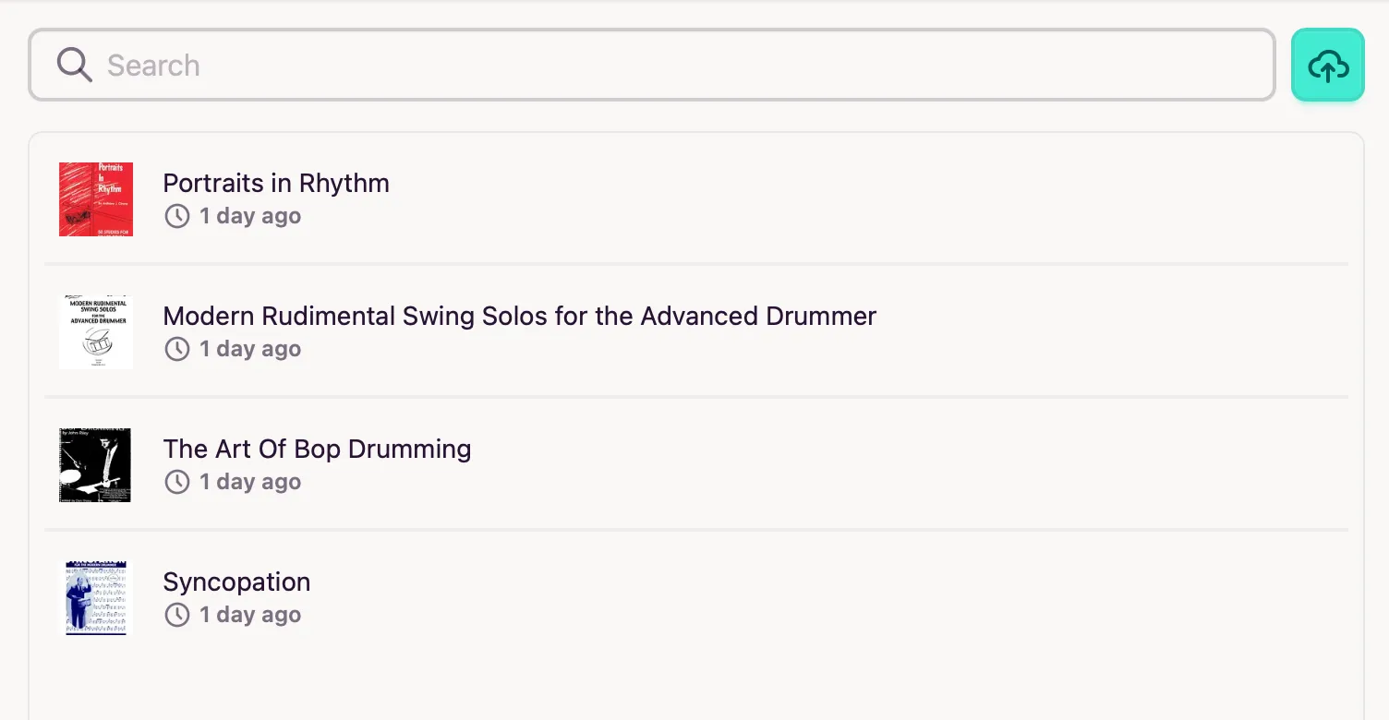Click the clock icon under Syncopation
The height and width of the screenshot is (720, 1389).
pyautogui.click(x=176, y=615)
